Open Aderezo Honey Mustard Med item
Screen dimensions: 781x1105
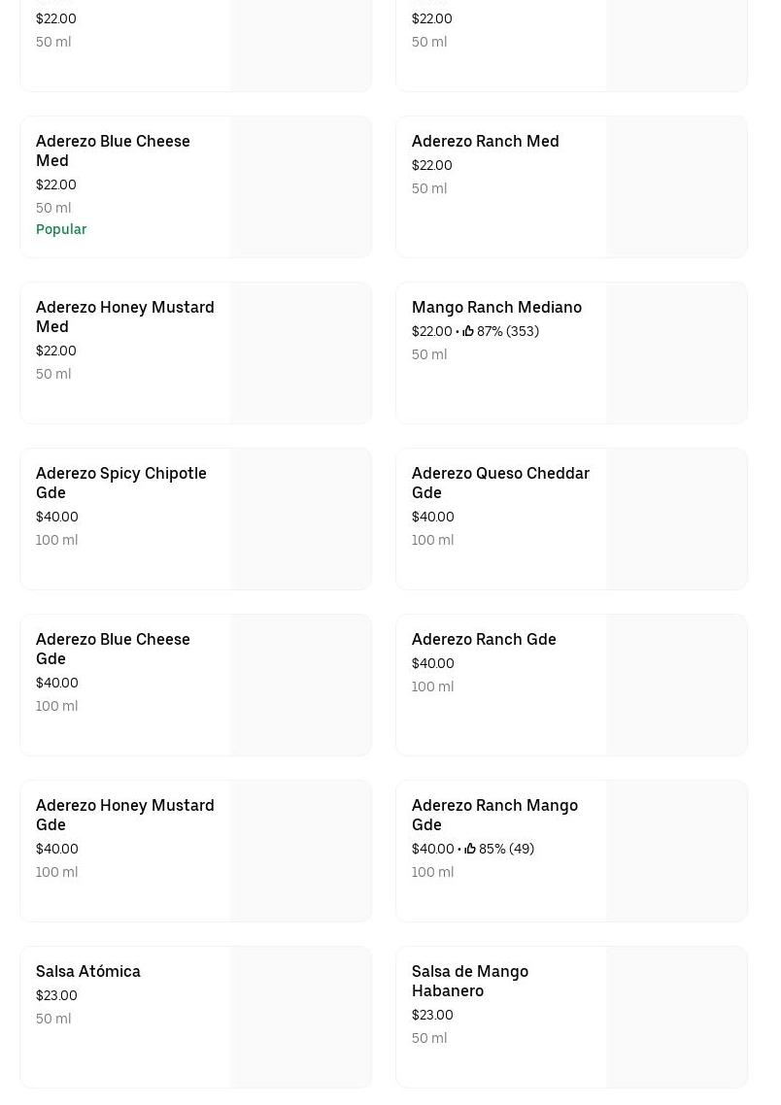[124, 317]
